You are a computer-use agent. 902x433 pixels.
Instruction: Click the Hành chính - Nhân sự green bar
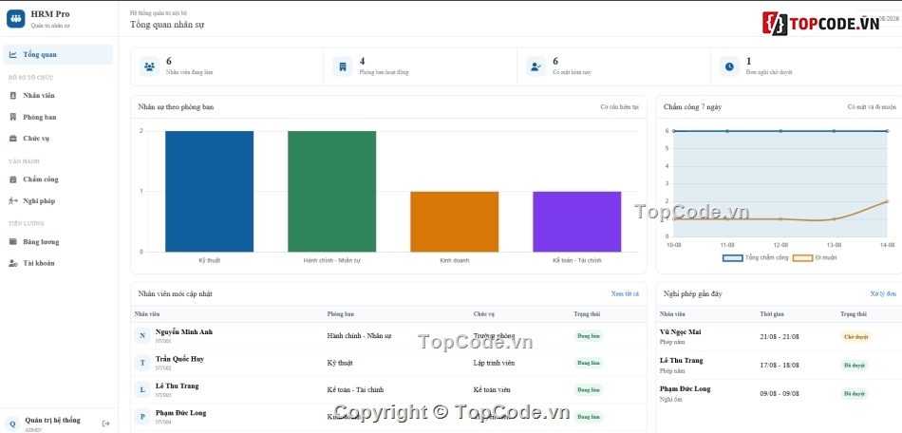point(332,192)
